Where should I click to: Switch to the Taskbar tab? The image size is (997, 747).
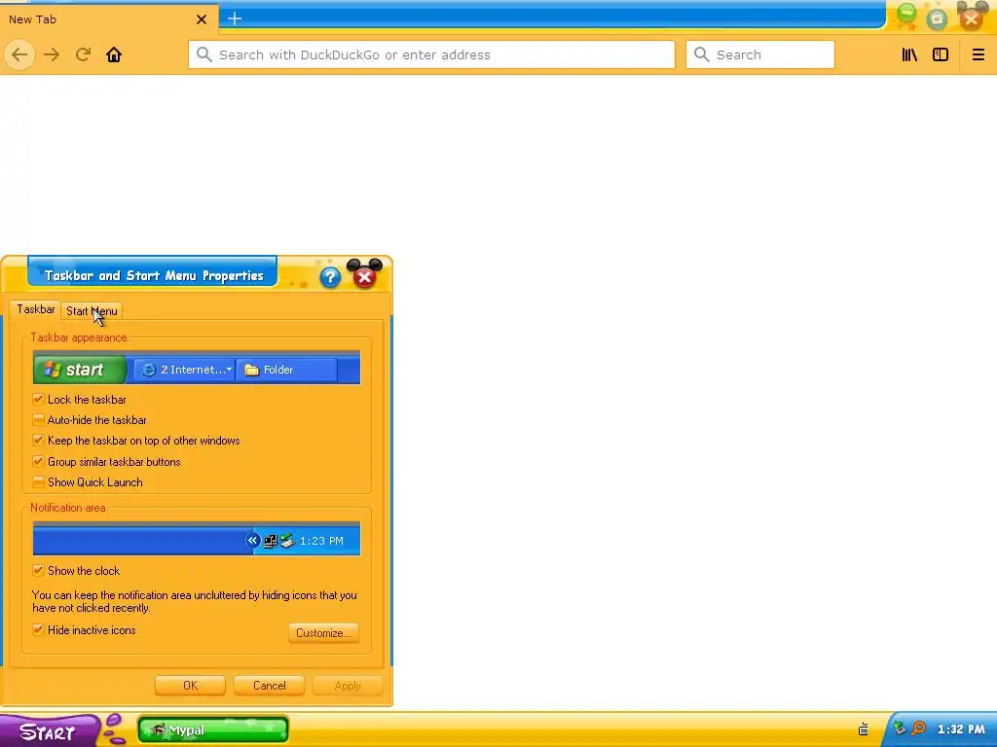pyautogui.click(x=36, y=309)
